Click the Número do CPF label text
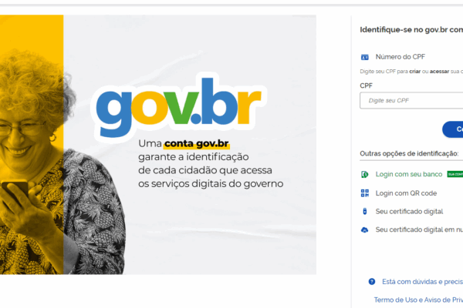Viewport: 463px width, 308px height. pyautogui.click(x=400, y=57)
